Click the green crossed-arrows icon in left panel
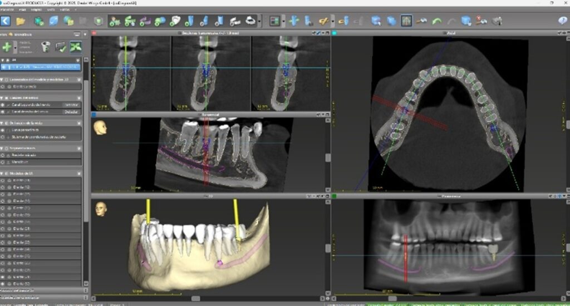570x306 pixels. tap(75, 47)
